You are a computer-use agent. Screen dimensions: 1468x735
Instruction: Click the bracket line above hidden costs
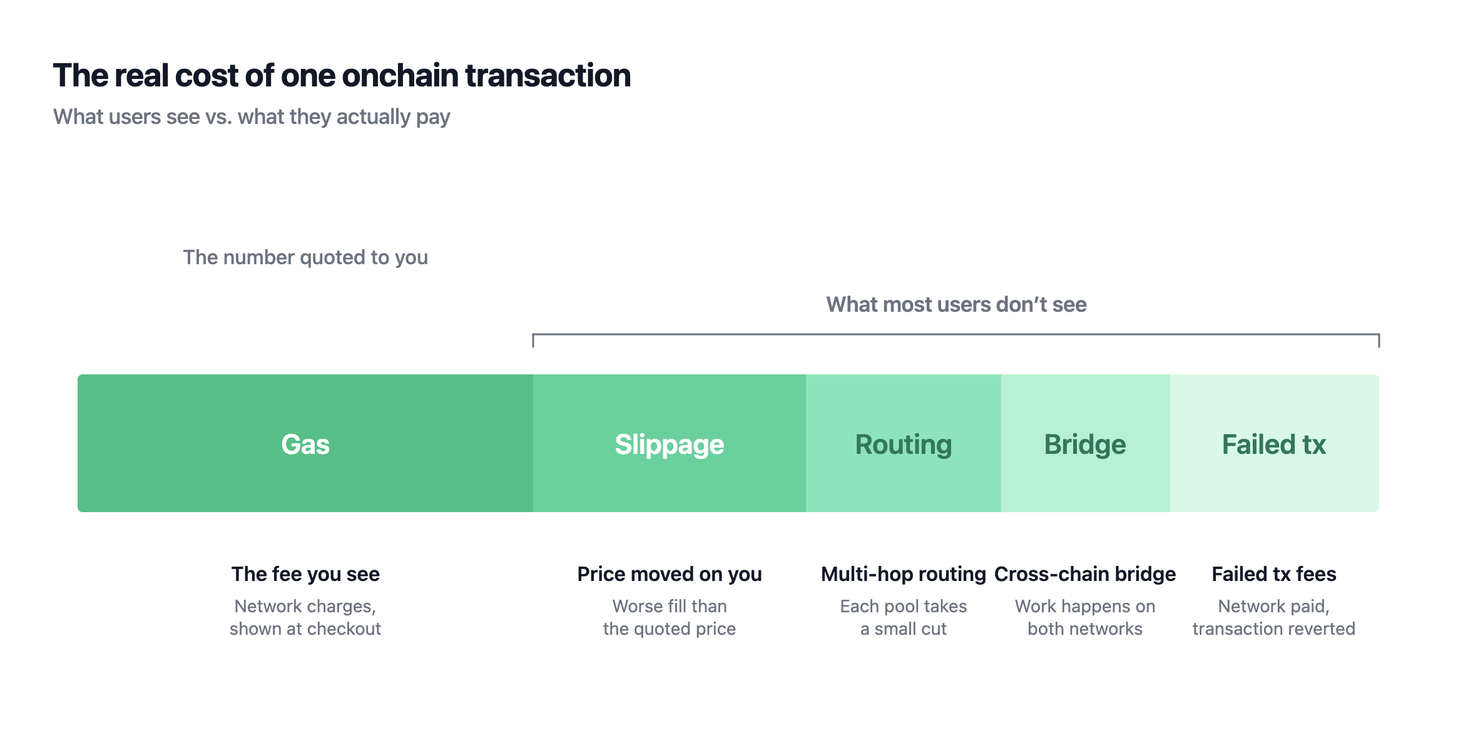[956, 335]
